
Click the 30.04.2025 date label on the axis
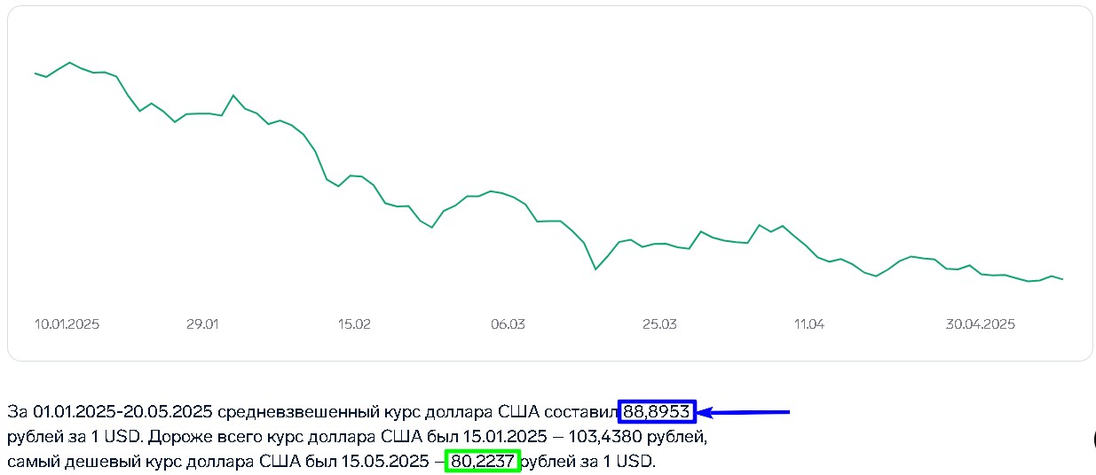point(980,324)
